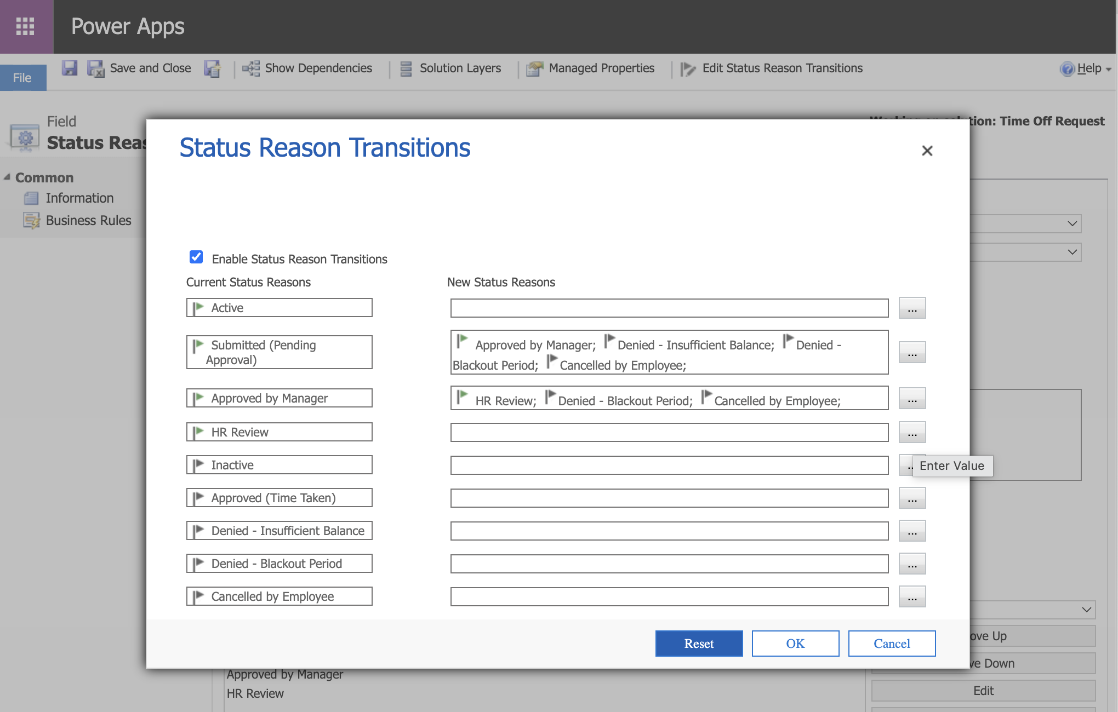Click flag icon beside Denied - Insufficient Balance status
The image size is (1118, 712).
(198, 531)
